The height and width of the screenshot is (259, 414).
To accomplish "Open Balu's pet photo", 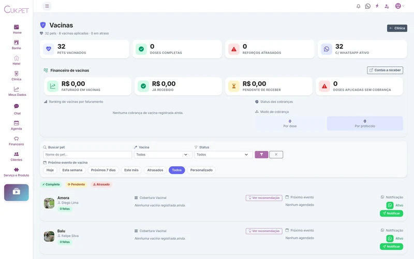I will (49, 236).
